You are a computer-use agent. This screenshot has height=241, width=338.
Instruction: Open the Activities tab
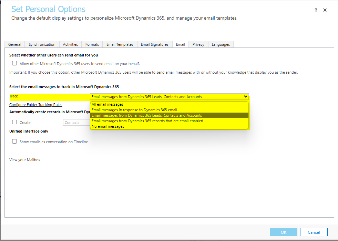click(x=70, y=44)
